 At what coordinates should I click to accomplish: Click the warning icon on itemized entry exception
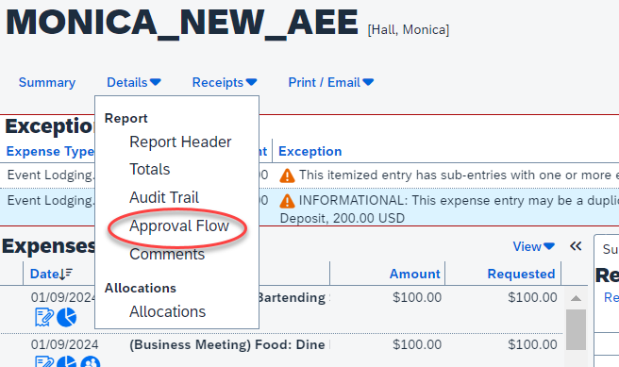pos(287,175)
